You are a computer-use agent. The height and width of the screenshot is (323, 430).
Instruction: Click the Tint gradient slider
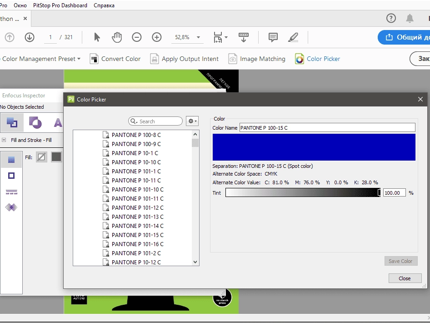[x=302, y=192]
